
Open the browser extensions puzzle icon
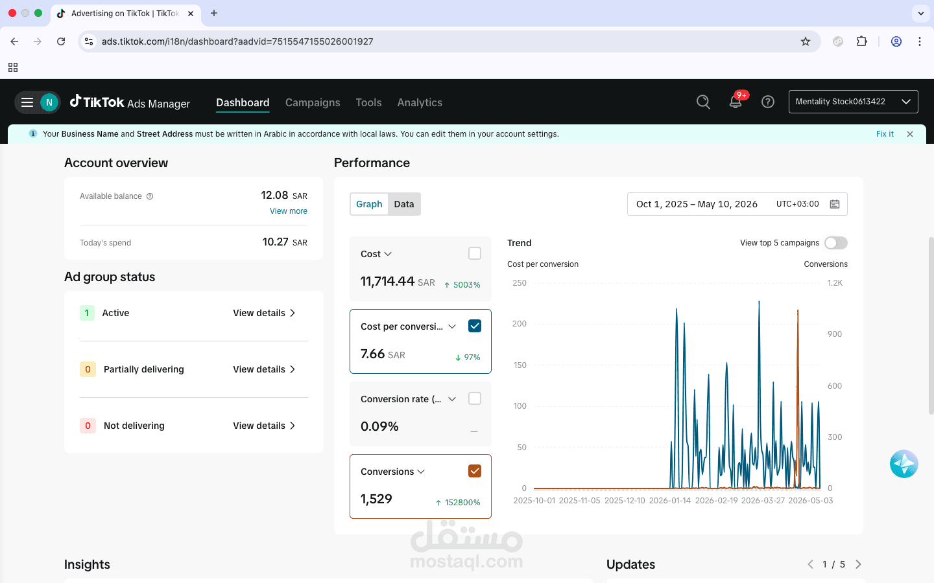(x=861, y=41)
